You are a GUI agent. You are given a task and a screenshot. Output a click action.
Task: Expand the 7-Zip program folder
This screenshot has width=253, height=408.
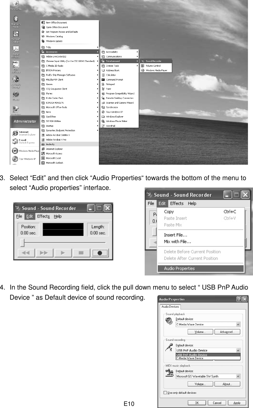70,47
